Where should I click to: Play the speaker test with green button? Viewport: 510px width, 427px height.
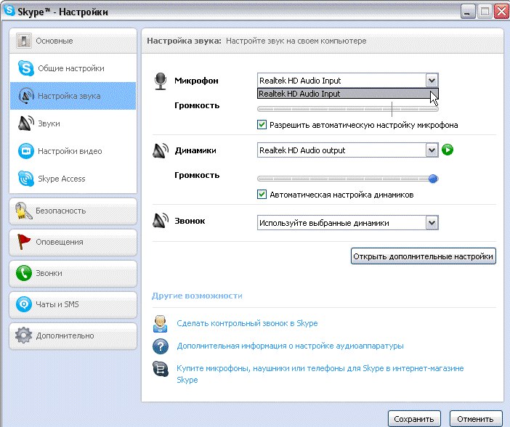(x=448, y=150)
